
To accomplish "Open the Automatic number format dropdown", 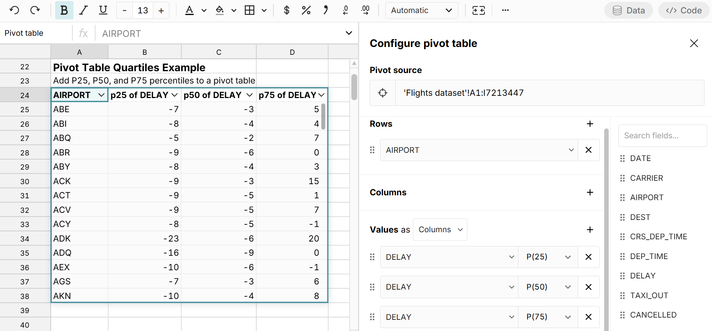I will click(421, 10).
